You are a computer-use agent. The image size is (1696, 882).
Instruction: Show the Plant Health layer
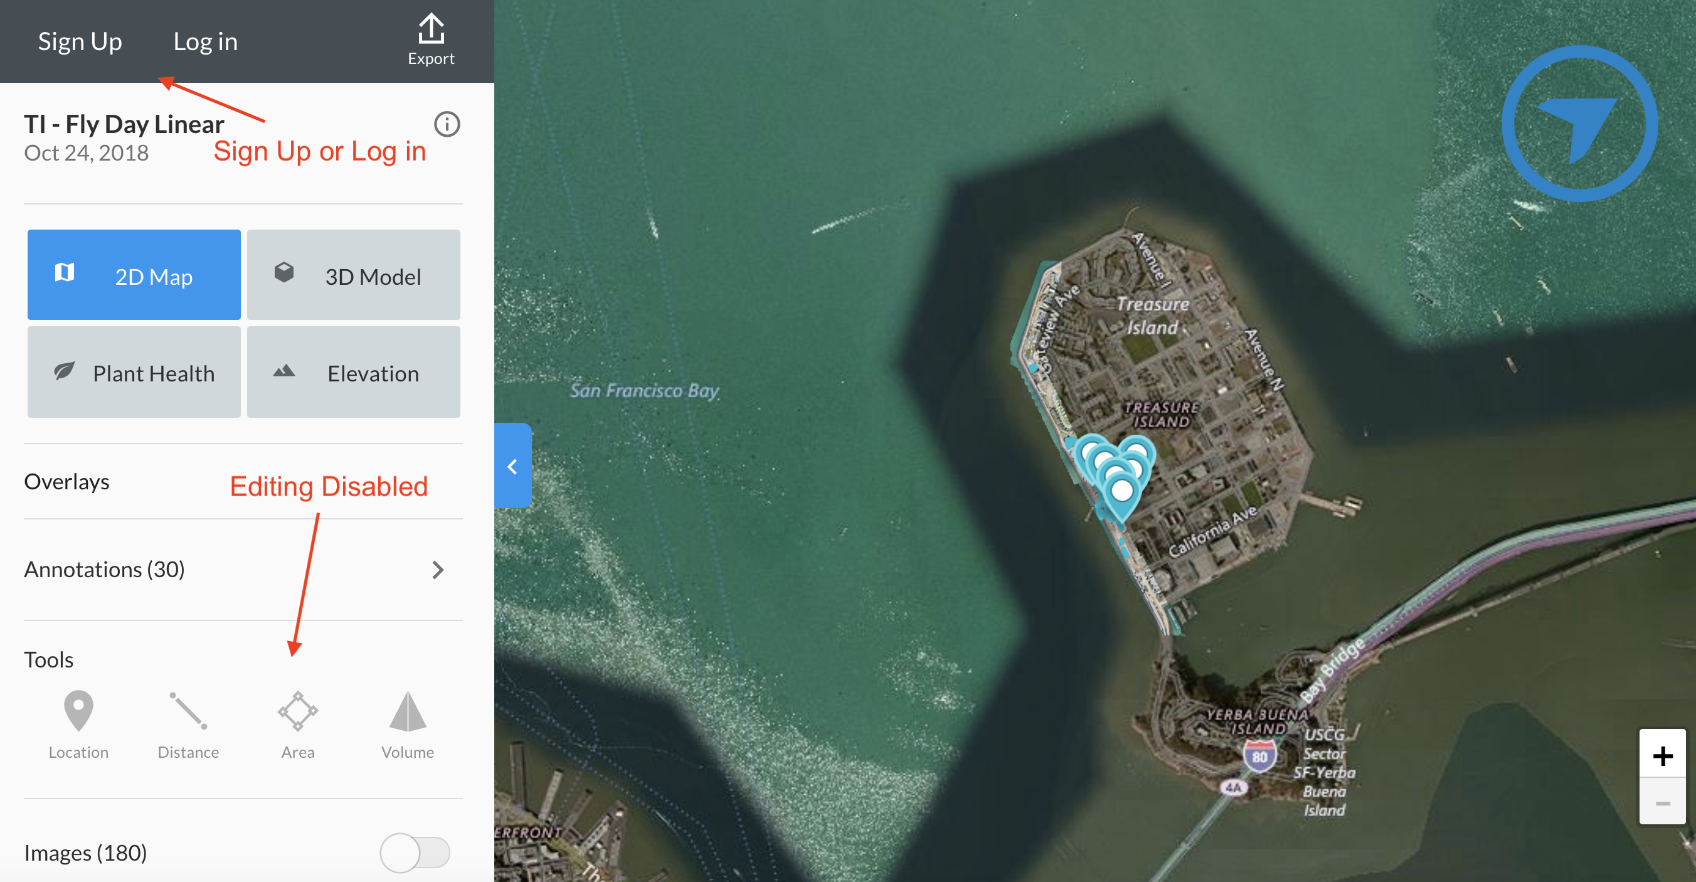[134, 372]
